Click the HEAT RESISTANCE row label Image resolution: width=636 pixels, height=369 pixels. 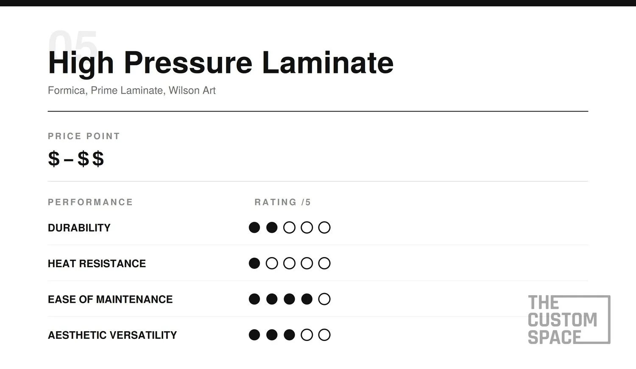coord(97,263)
